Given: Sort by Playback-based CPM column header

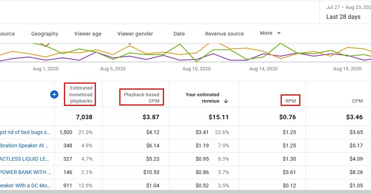Looking at the screenshot, I should (x=142, y=97).
